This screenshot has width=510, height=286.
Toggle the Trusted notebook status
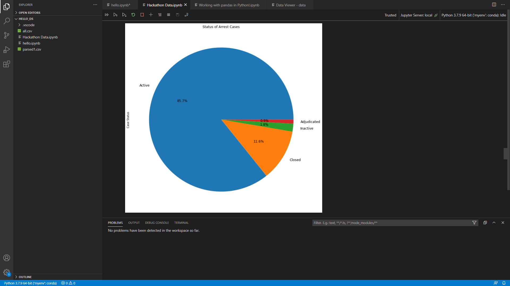point(390,15)
